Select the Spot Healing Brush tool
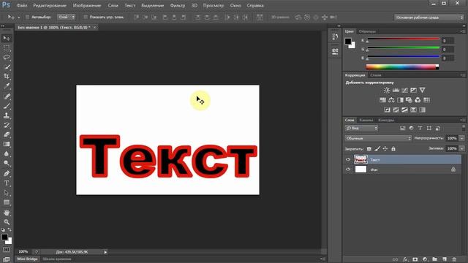 (7, 96)
